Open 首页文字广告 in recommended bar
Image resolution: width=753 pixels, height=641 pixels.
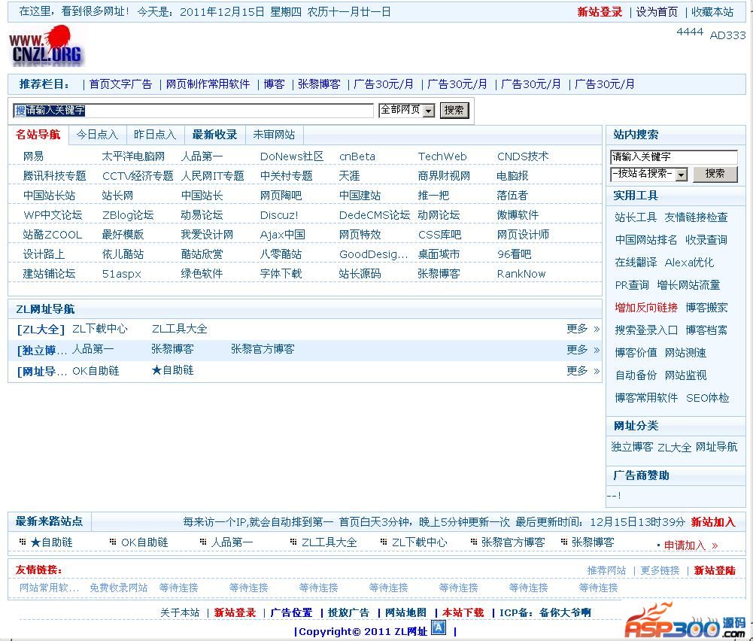(x=120, y=84)
